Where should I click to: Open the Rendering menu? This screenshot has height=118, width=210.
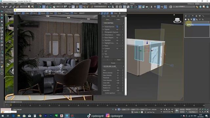67,4
